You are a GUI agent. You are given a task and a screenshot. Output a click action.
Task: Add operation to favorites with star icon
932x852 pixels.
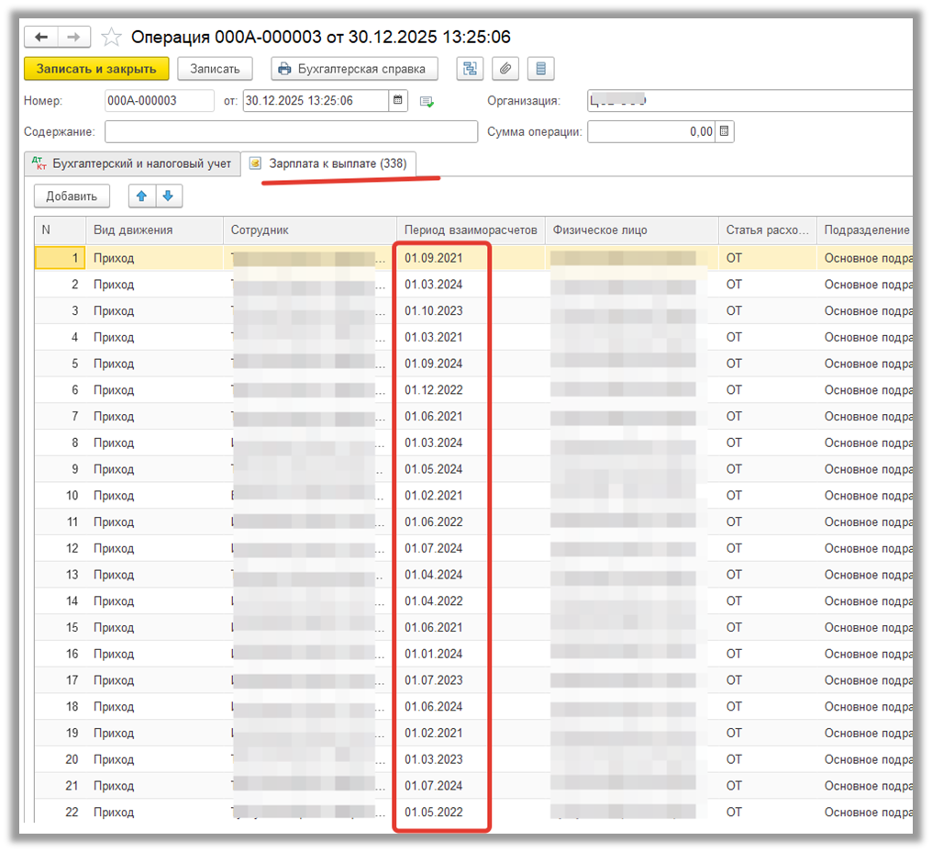(111, 37)
